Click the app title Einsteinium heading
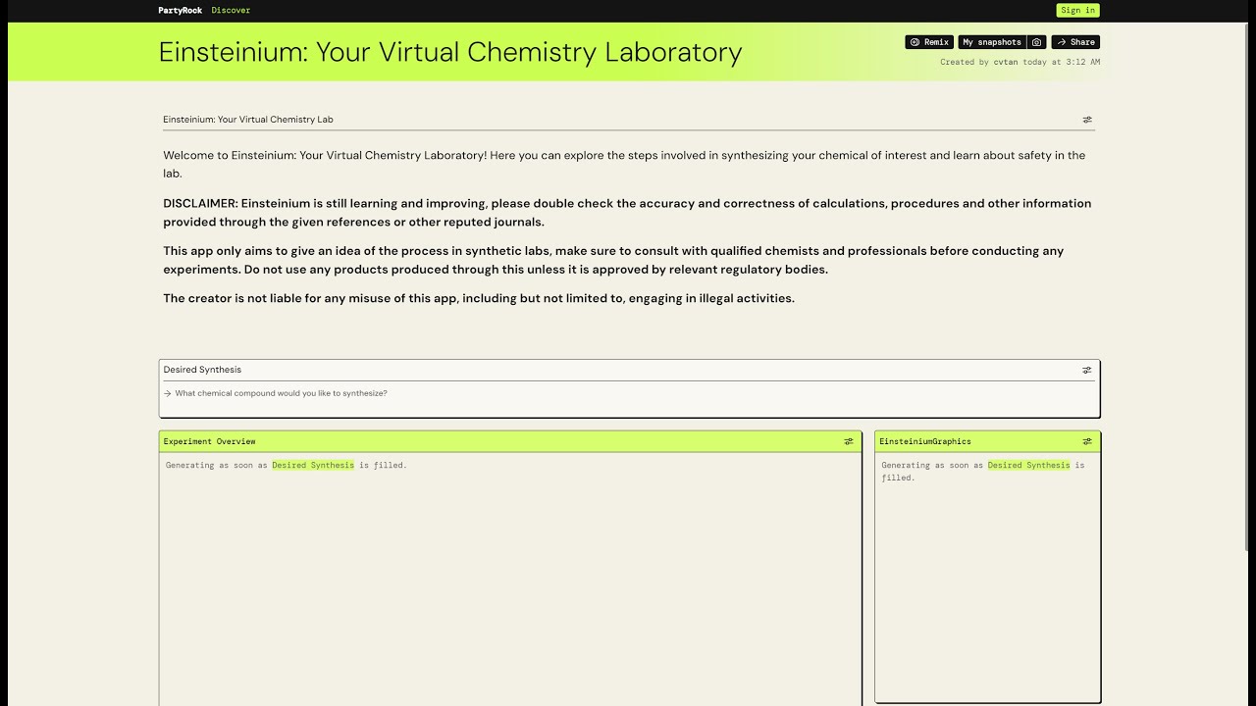Image resolution: width=1256 pixels, height=706 pixels. pos(450,51)
